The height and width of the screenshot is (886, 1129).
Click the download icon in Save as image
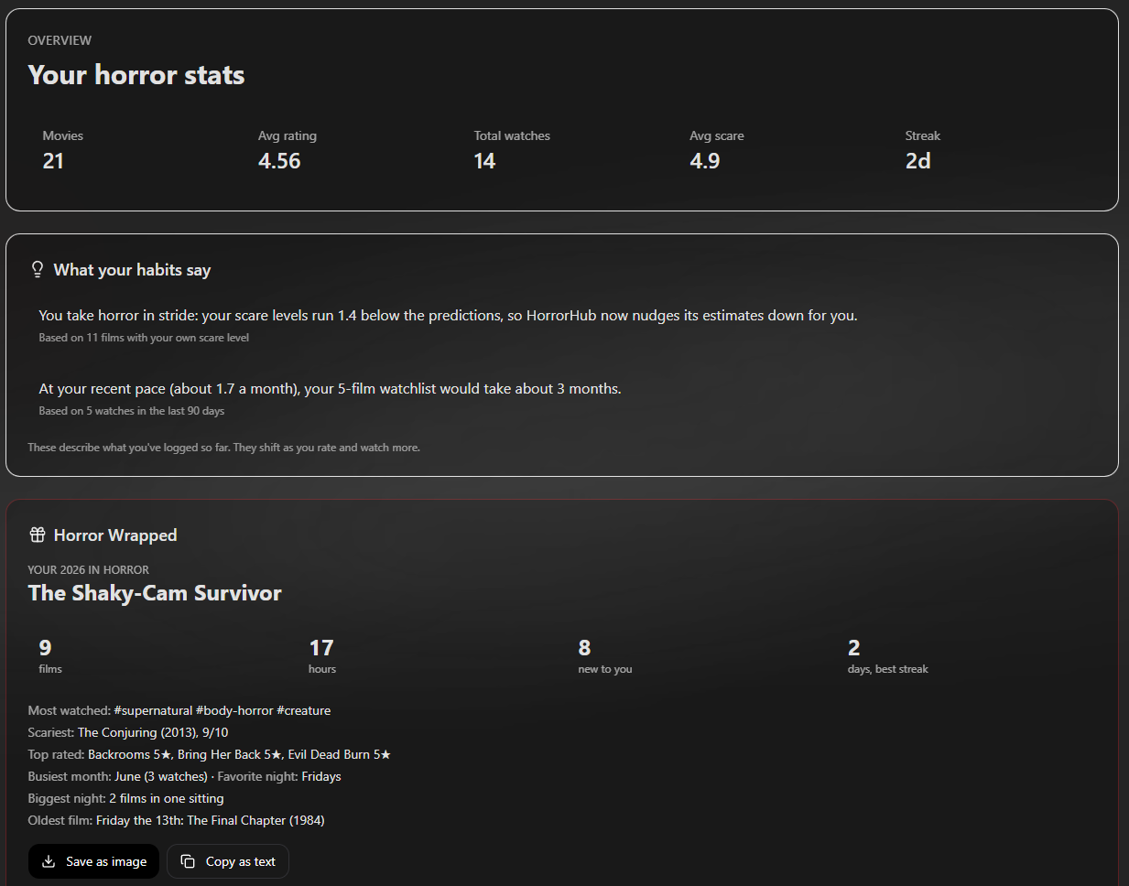tap(49, 861)
